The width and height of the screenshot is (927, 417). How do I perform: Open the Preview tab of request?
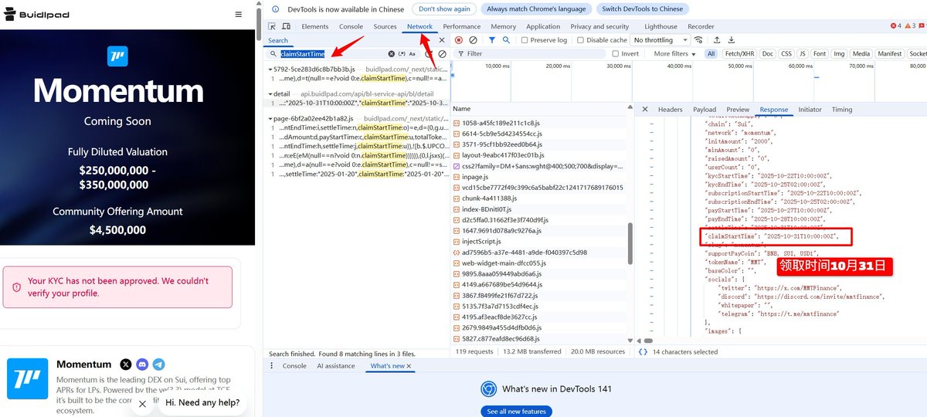738,110
